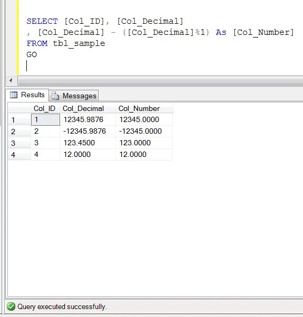Viewport: 303px width, 317px height.
Task: Click the editor horizontal scrollbar track
Action: click(x=160, y=81)
